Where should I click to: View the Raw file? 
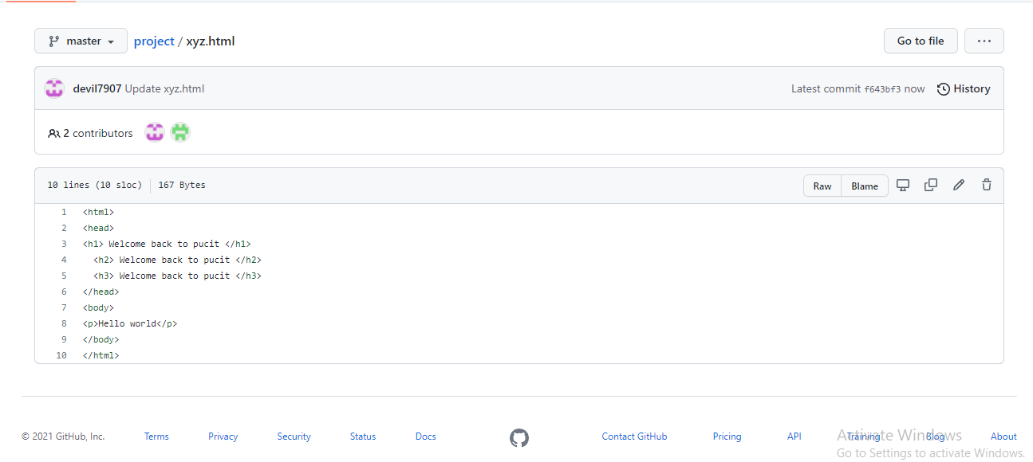822,186
